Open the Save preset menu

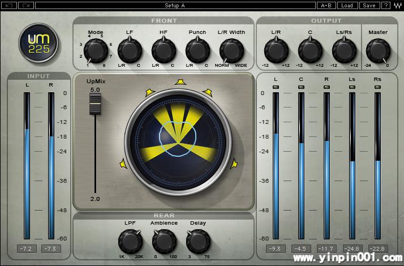(x=368, y=6)
